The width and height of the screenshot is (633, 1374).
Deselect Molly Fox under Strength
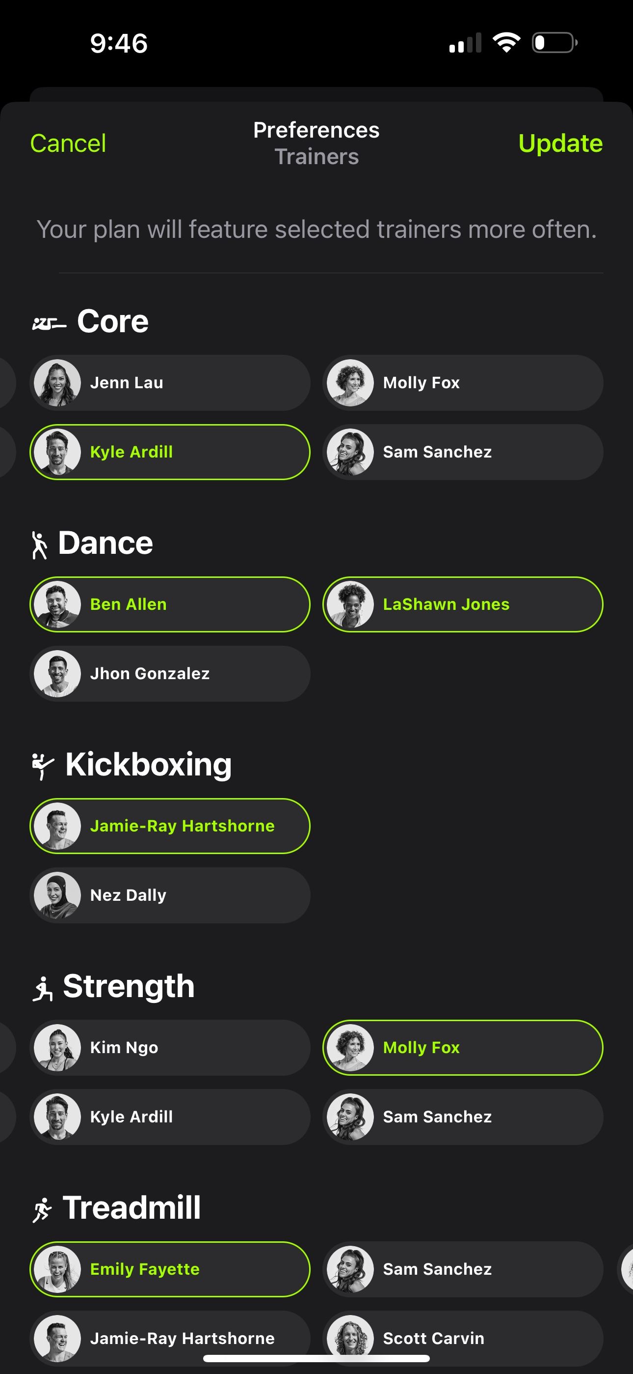click(x=463, y=1047)
